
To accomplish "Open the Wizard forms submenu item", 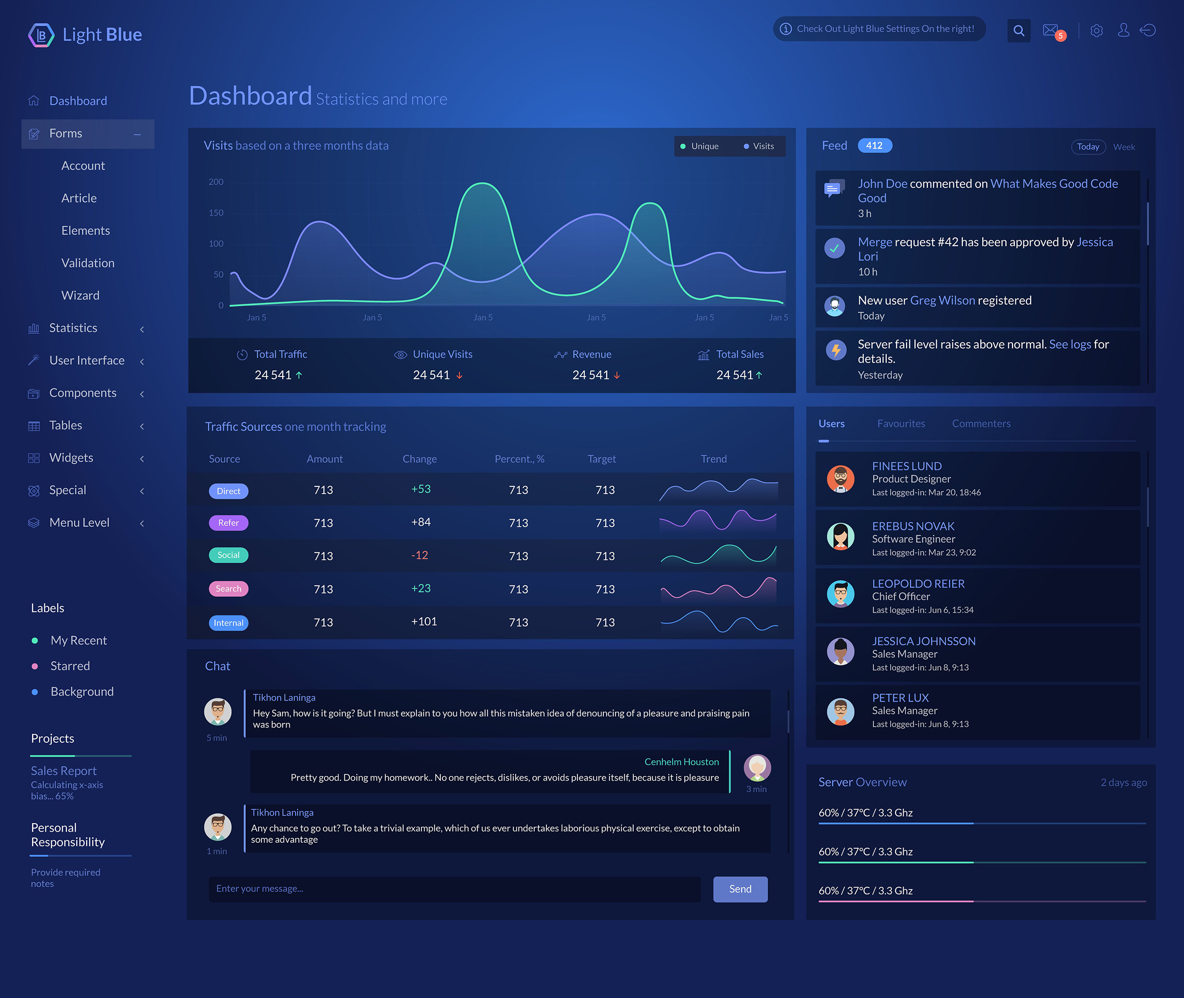I will 81,296.
